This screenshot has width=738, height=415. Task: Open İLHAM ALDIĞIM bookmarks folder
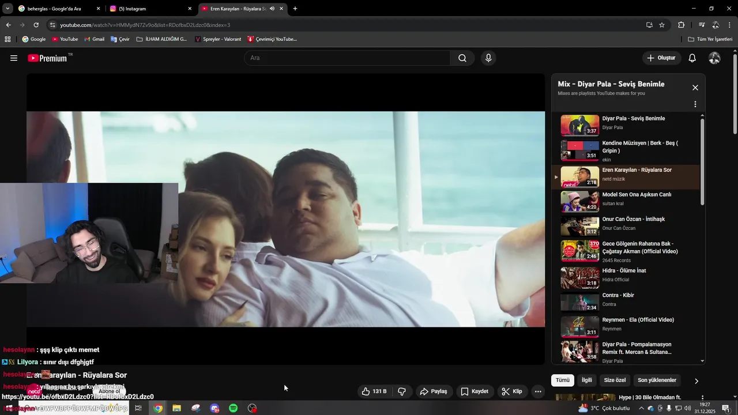[x=162, y=39]
